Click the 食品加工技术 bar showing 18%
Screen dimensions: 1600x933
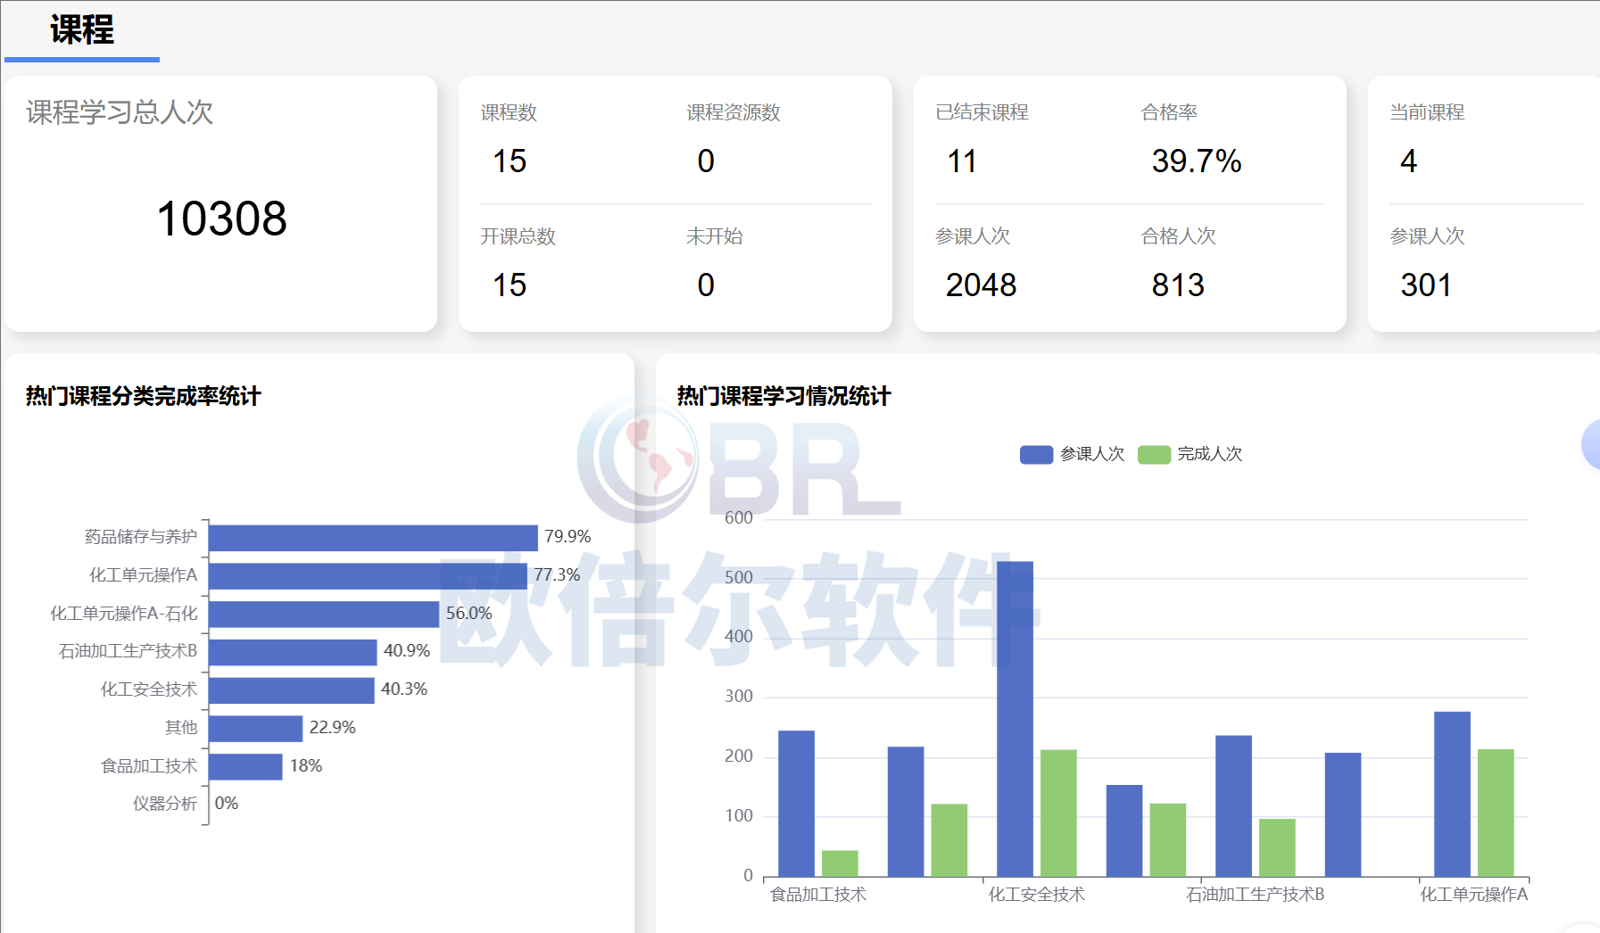[x=245, y=767]
